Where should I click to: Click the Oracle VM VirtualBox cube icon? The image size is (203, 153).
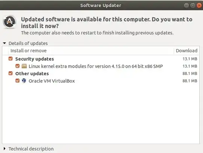(x=24, y=81)
